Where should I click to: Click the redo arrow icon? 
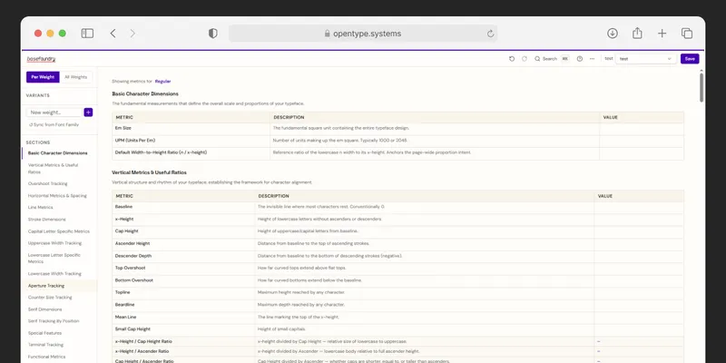pos(525,59)
